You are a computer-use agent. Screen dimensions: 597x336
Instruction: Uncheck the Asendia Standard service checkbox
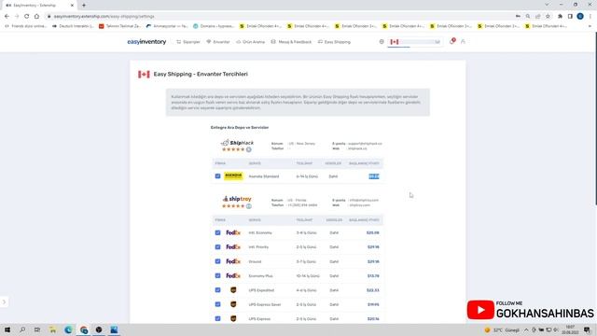point(217,176)
